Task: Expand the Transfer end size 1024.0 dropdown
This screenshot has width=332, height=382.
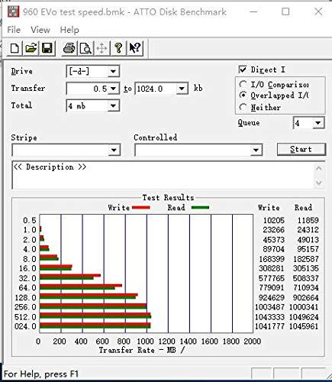Action: [x=182, y=89]
